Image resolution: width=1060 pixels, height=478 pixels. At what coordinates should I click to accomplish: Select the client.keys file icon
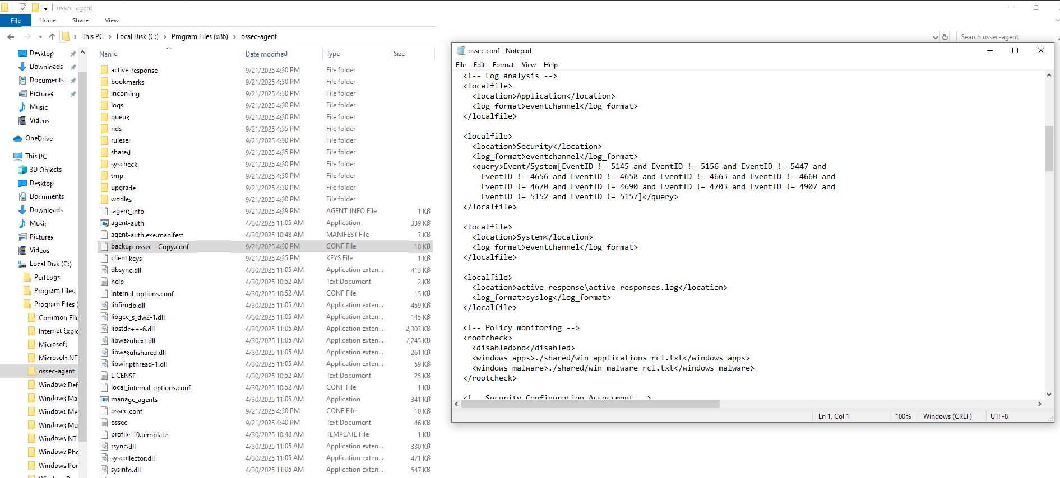(x=104, y=258)
